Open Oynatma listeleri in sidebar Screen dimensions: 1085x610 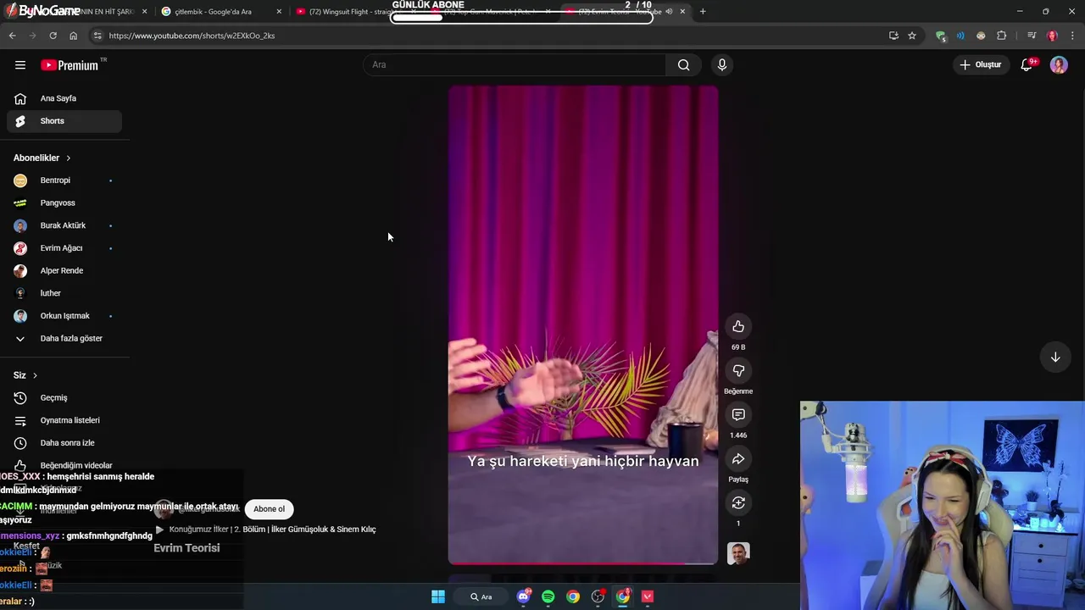[x=64, y=420]
